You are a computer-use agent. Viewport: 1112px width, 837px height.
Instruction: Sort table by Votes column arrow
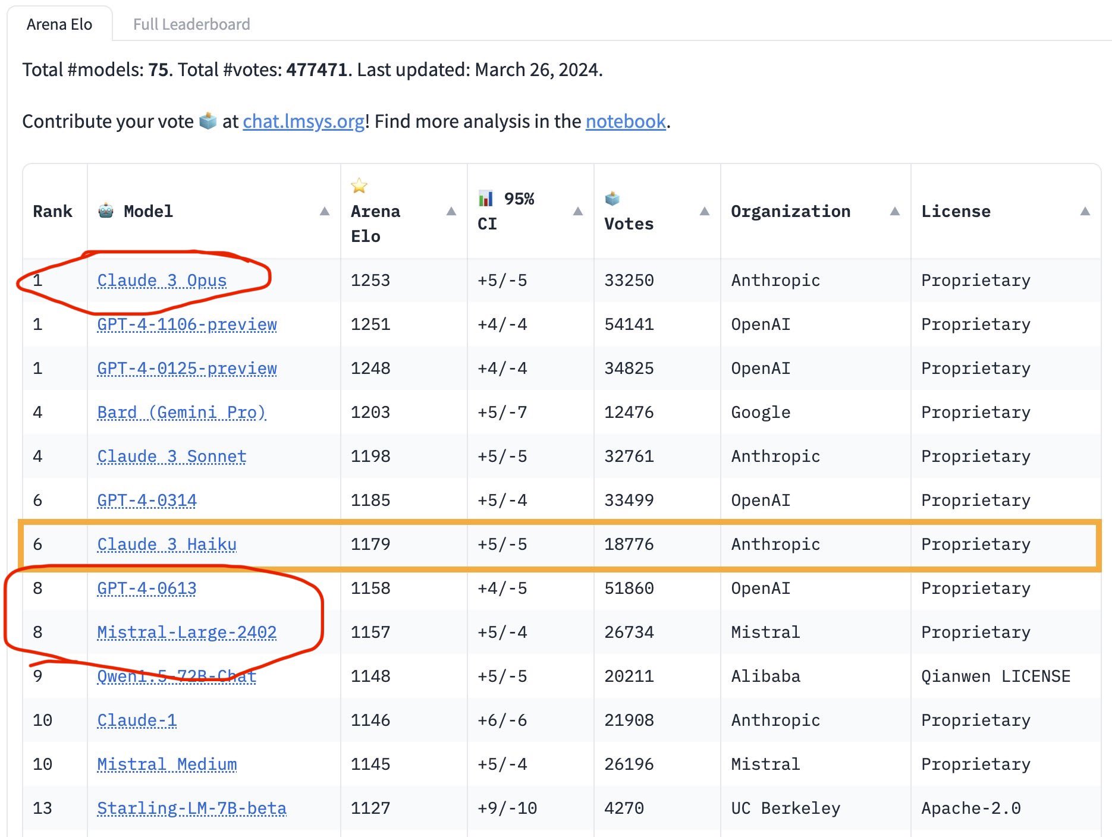tap(705, 212)
